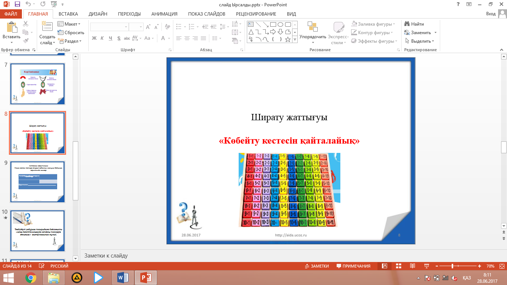Image resolution: width=507 pixels, height=285 pixels.
Task: Select slide 7 thumbnail
Action: (x=37, y=84)
